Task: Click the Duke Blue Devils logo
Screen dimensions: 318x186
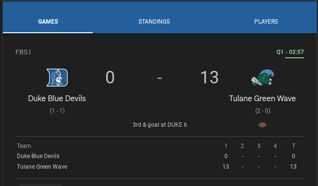Action: [x=57, y=78]
